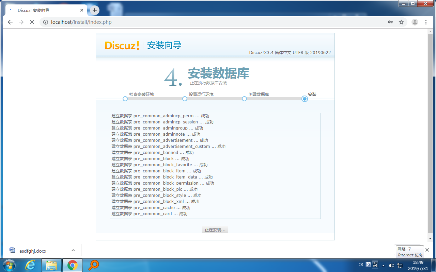Viewport: 436px width, 272px height.
Task: Bookmark this page with the star
Action: coord(401,22)
